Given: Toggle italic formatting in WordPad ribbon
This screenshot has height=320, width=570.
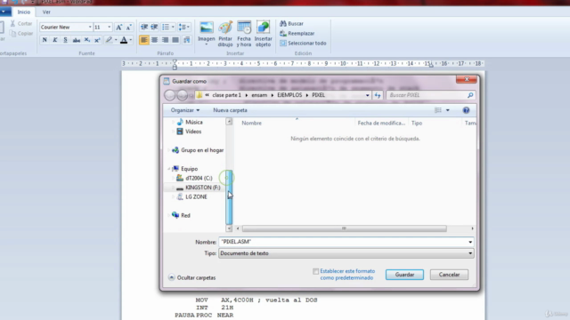Looking at the screenshot, I should click(55, 40).
